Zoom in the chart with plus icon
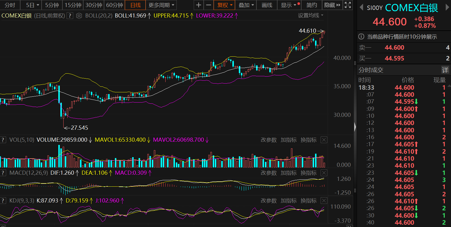Screen dimensions: 451x227 tap(199, 5)
